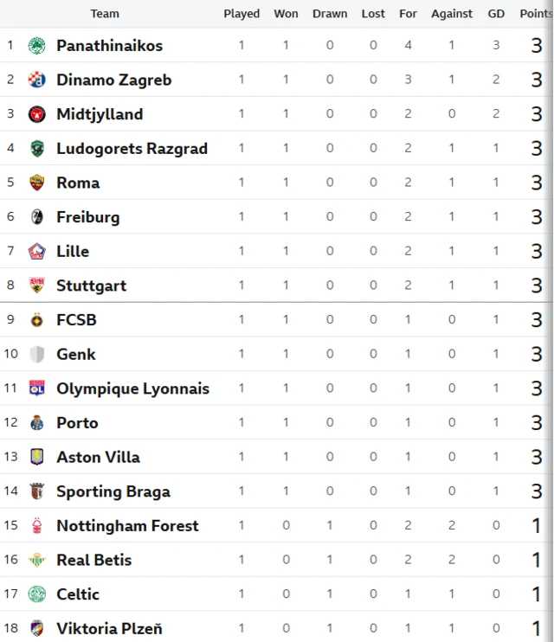
Task: Click the Freiburg team crest
Action: tap(36, 217)
